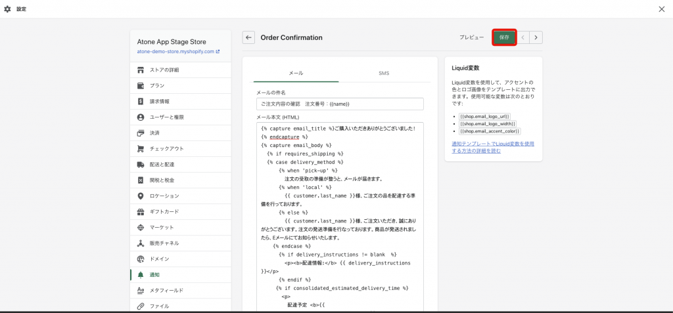Open 関税と税金 settings section
The width and height of the screenshot is (673, 313).
(x=181, y=180)
